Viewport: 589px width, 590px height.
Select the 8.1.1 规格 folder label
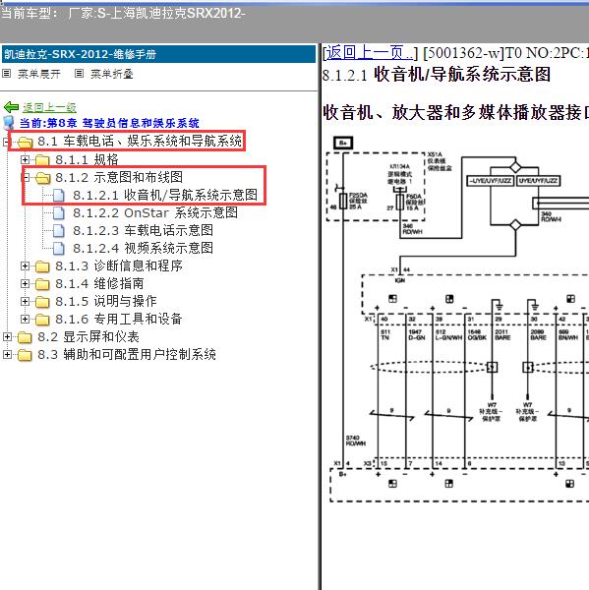[x=87, y=160]
